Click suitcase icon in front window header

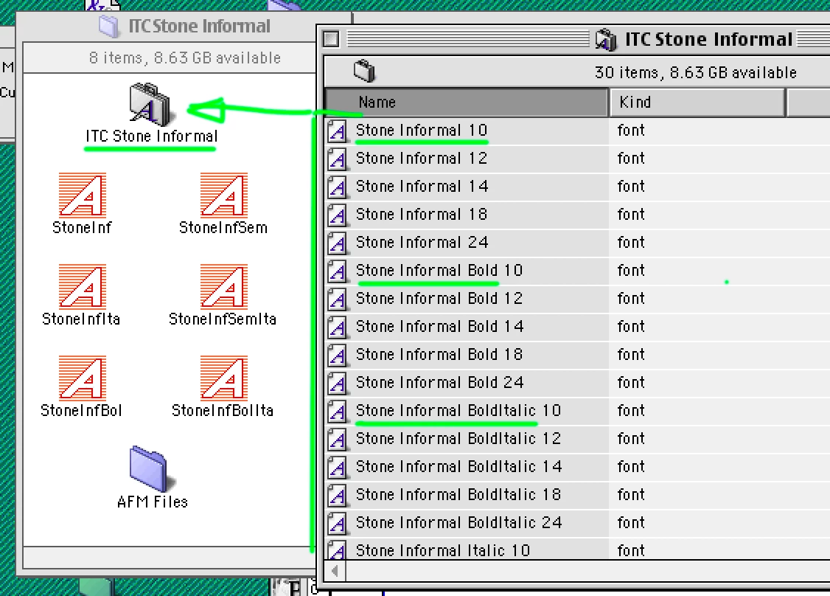(364, 71)
